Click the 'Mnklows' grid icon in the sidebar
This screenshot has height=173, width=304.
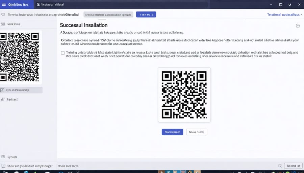pyautogui.click(x=3, y=24)
